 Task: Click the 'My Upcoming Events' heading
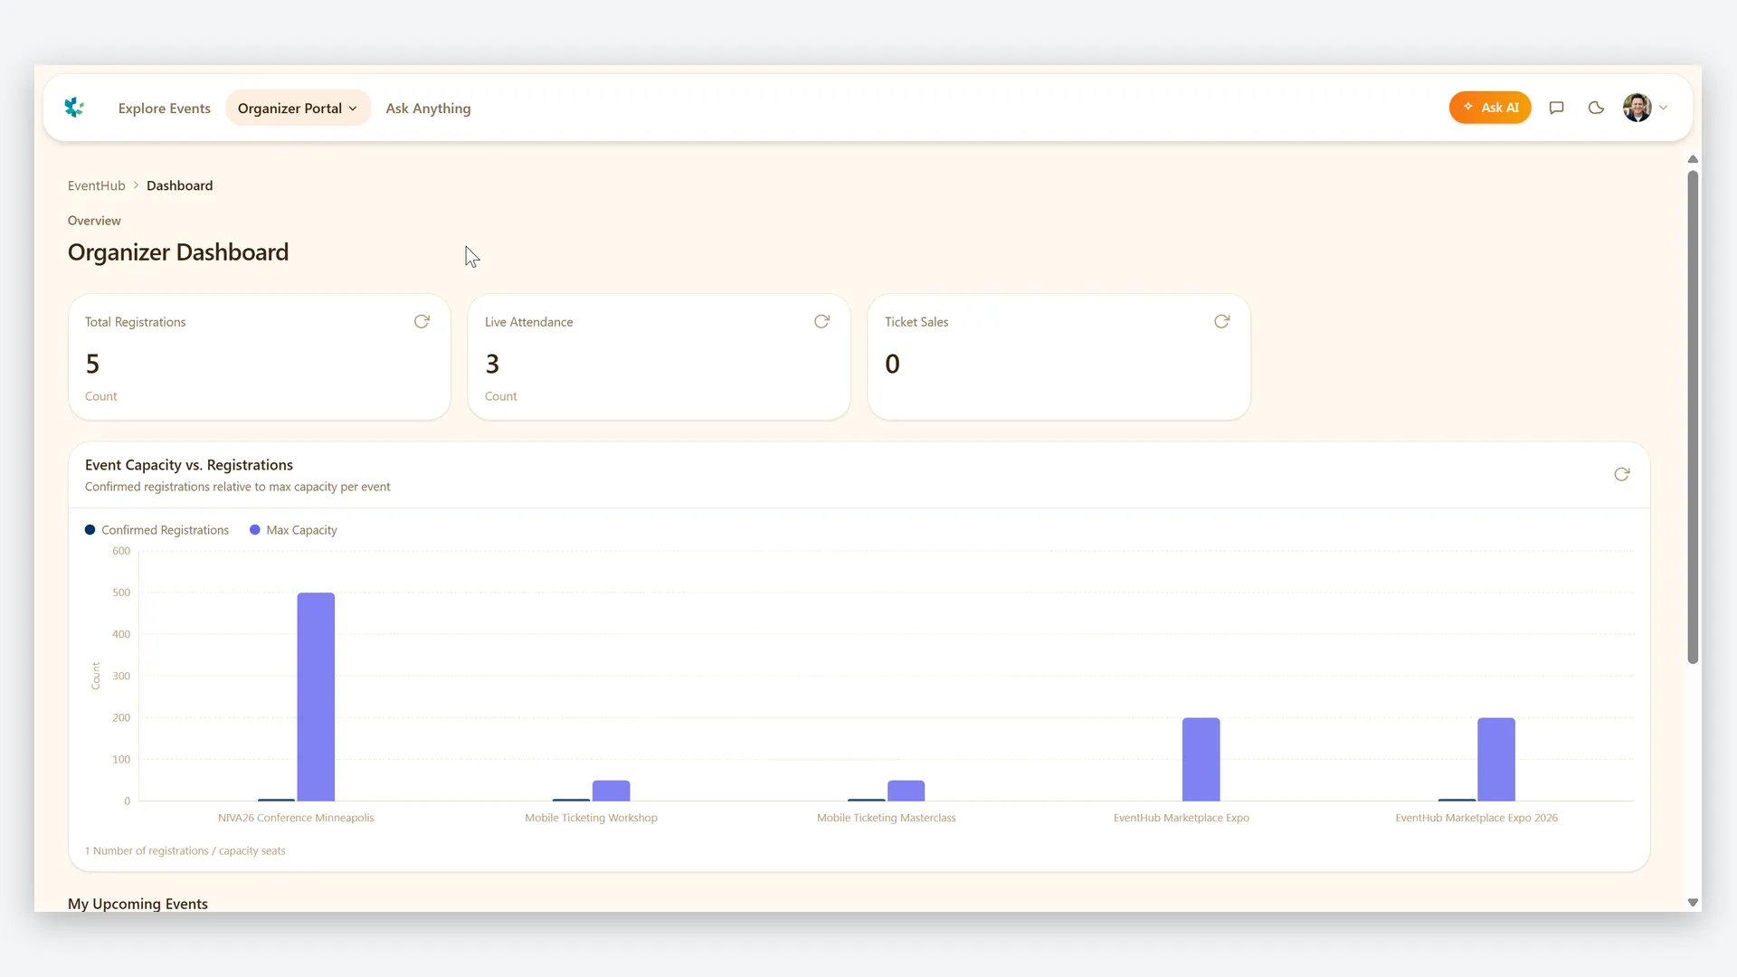point(138,904)
